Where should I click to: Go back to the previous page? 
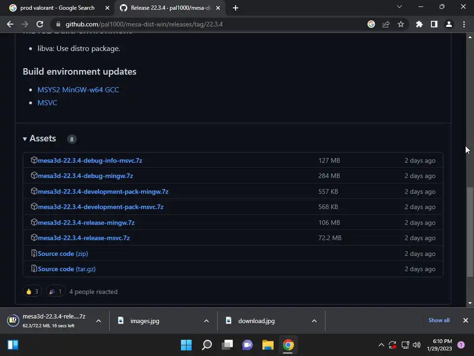click(10, 24)
